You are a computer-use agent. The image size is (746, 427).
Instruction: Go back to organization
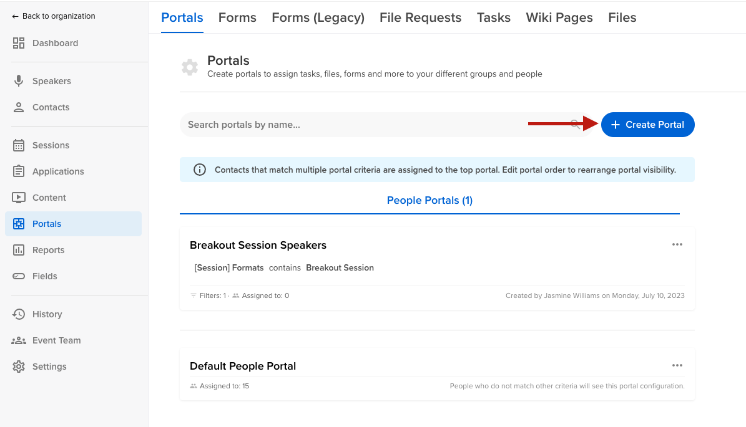(x=54, y=16)
